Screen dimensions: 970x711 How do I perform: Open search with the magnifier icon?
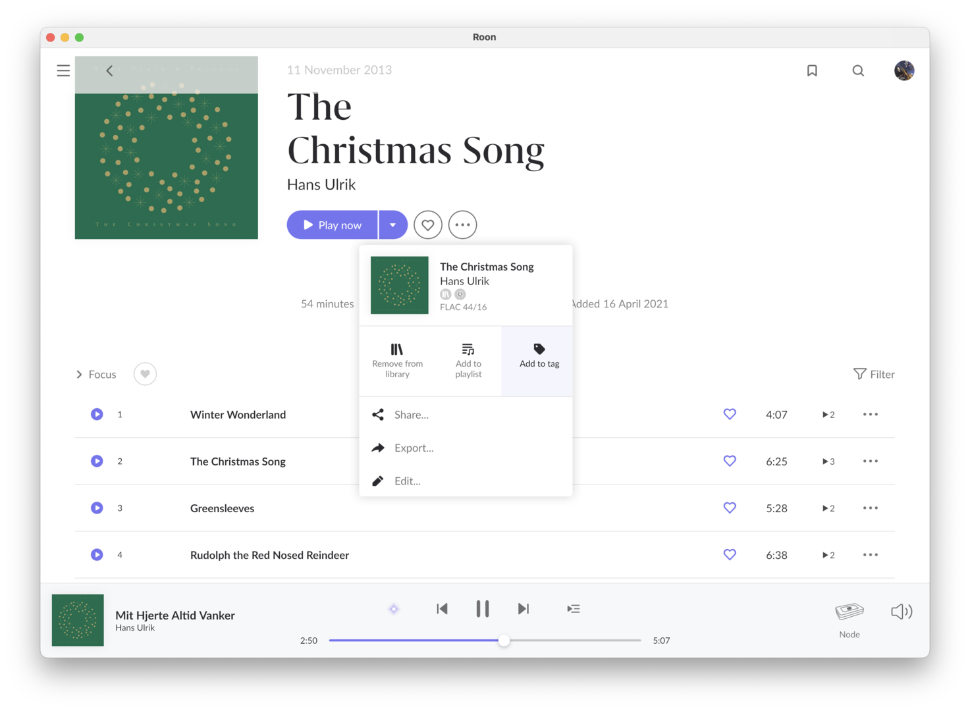coord(858,70)
